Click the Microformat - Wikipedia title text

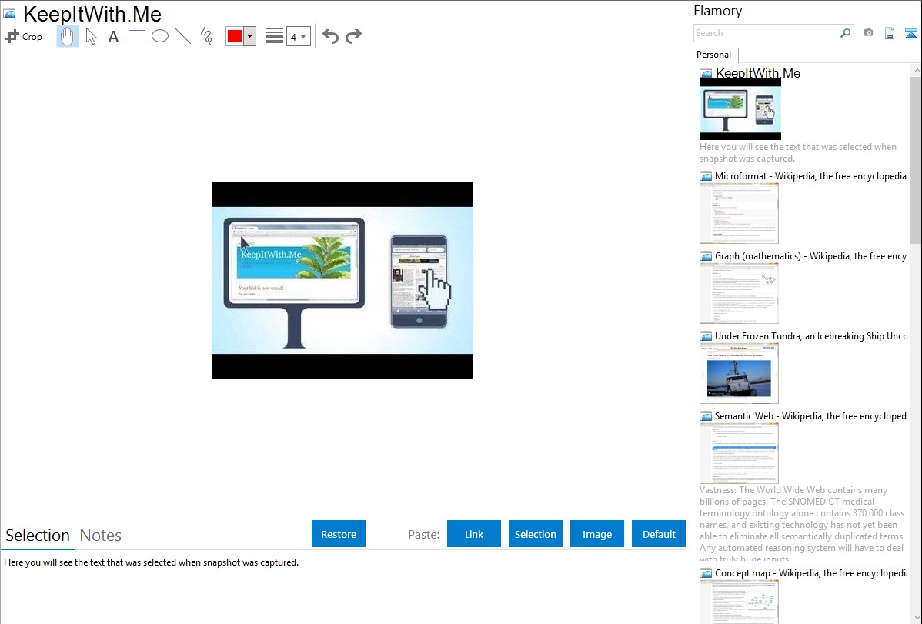point(810,176)
